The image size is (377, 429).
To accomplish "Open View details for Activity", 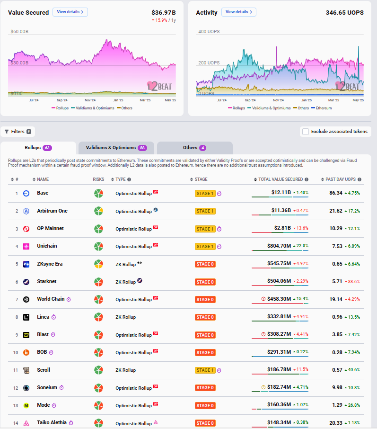I will (238, 12).
